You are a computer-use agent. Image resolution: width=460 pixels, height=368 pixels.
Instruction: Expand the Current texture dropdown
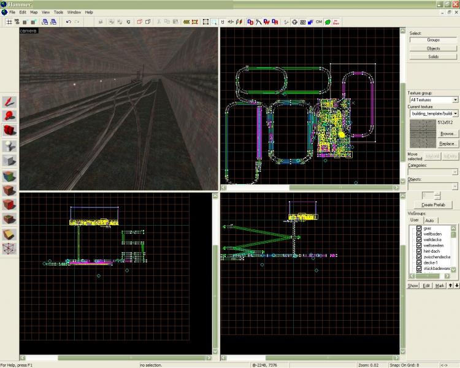pos(455,113)
